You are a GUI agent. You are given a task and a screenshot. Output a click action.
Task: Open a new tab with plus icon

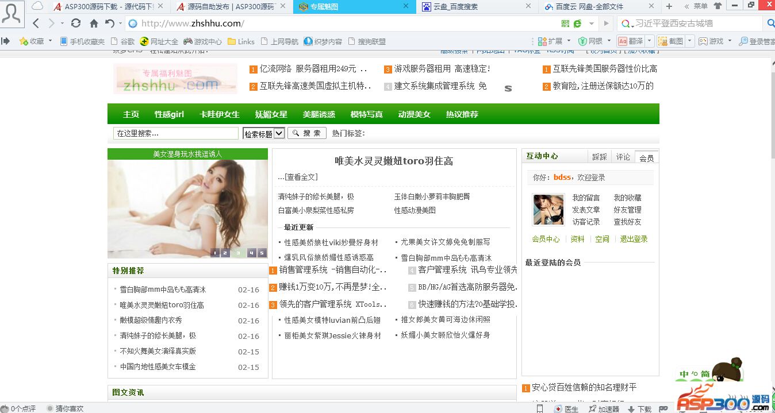(x=669, y=6)
